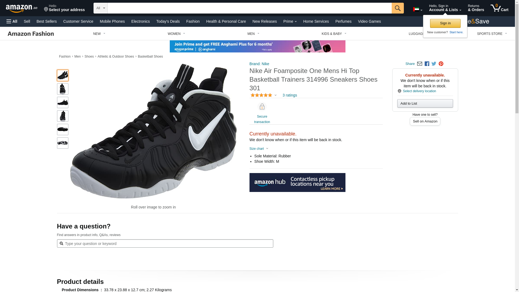519x292 pixels.
Task: Click the search magnifier button
Action: 397,8
